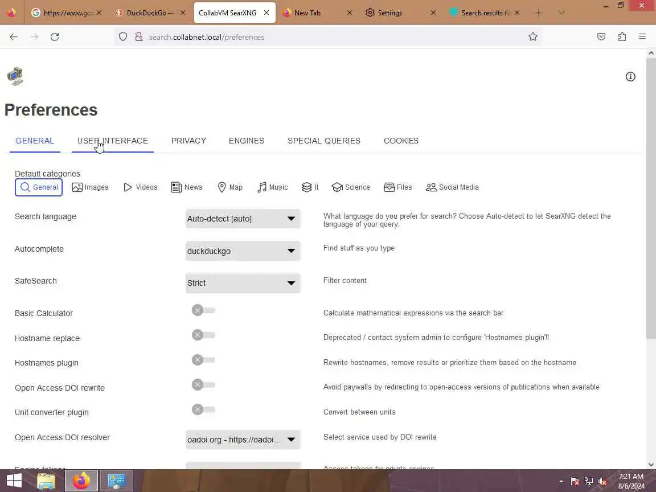Enable the Open Access DOI rewrite toggle
Viewport: 656px width, 492px height.
click(203, 384)
